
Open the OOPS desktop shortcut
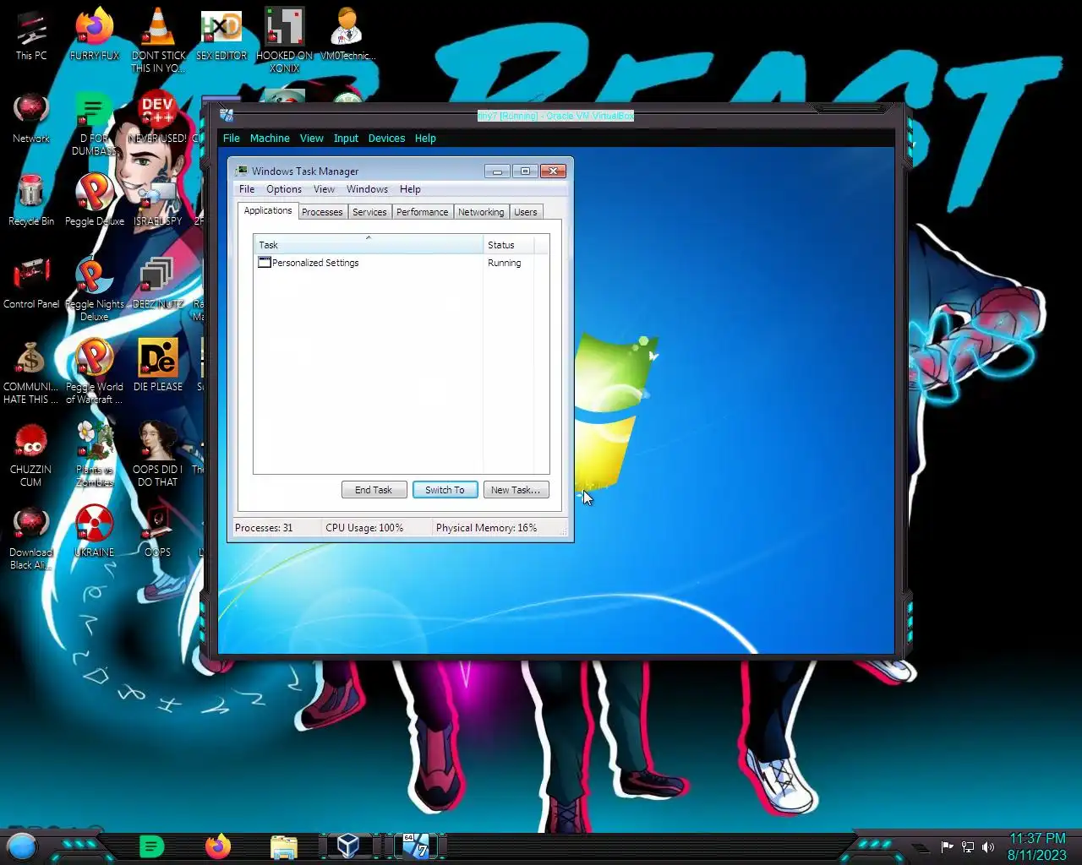158,531
